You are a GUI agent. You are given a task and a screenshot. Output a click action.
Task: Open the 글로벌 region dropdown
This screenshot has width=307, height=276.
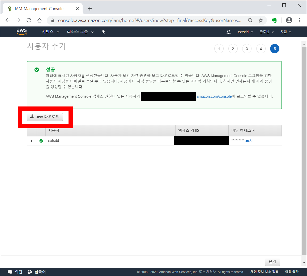(x=267, y=32)
